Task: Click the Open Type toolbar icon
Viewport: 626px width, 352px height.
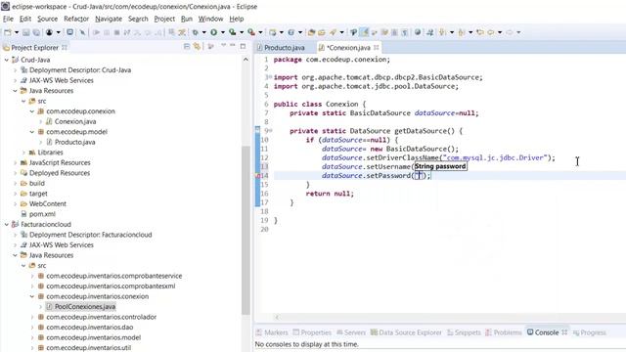Action: [311, 32]
